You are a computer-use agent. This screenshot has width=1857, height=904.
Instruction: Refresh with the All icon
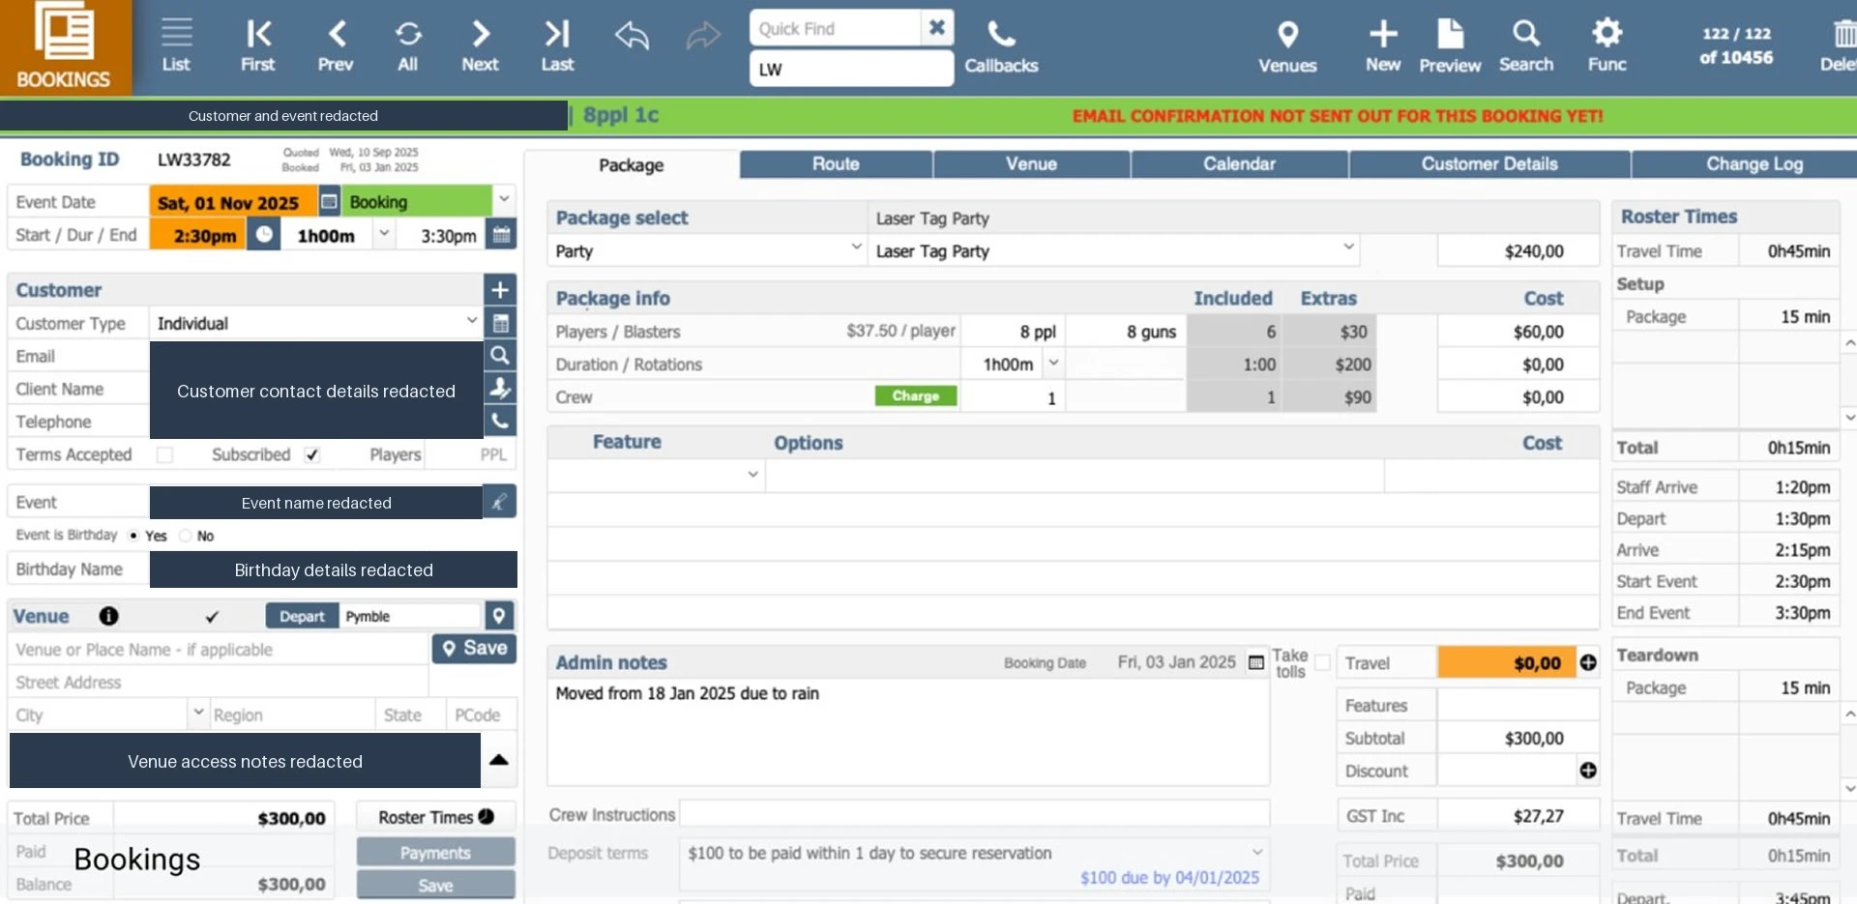pyautogui.click(x=408, y=44)
